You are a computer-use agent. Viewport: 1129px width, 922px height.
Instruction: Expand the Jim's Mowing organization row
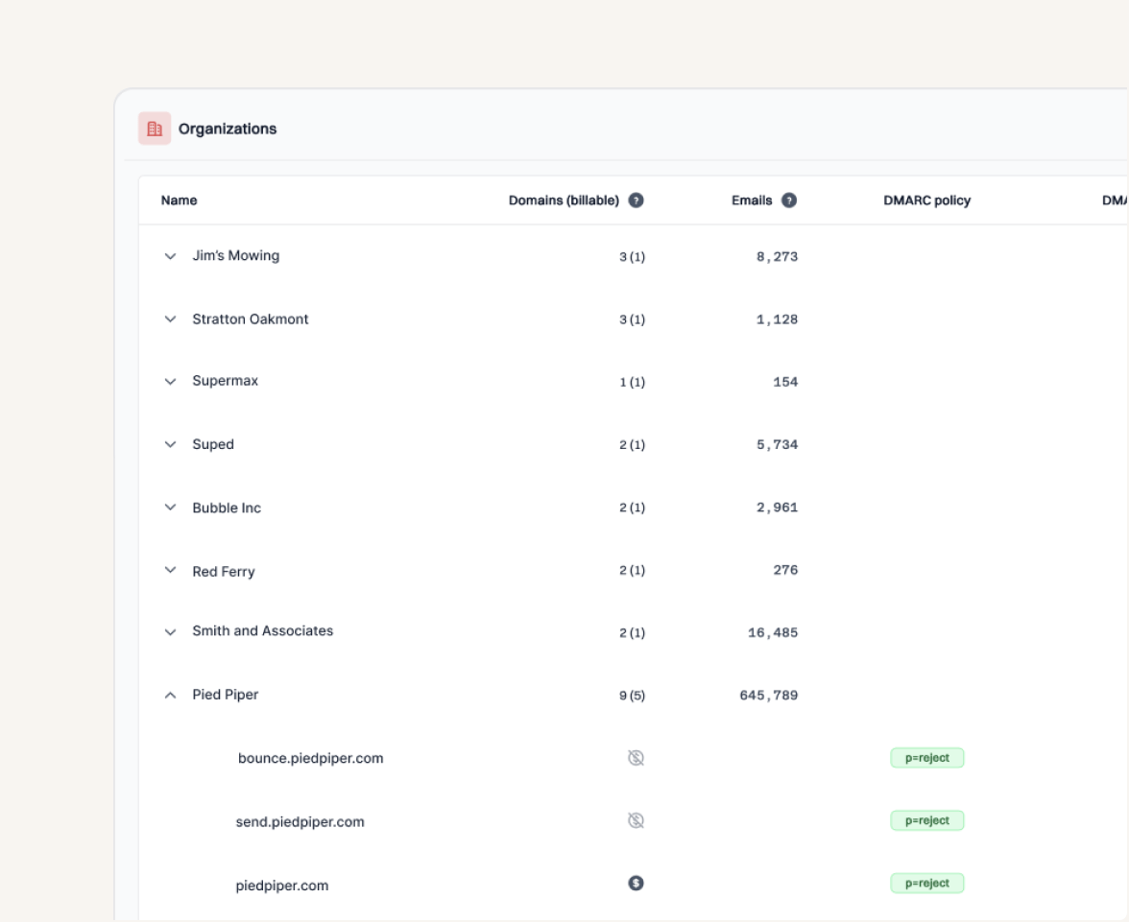171,257
